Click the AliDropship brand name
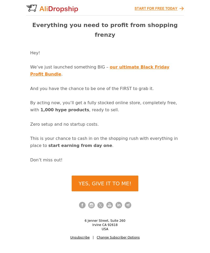The width and height of the screenshot is (210, 253). tap(59, 9)
